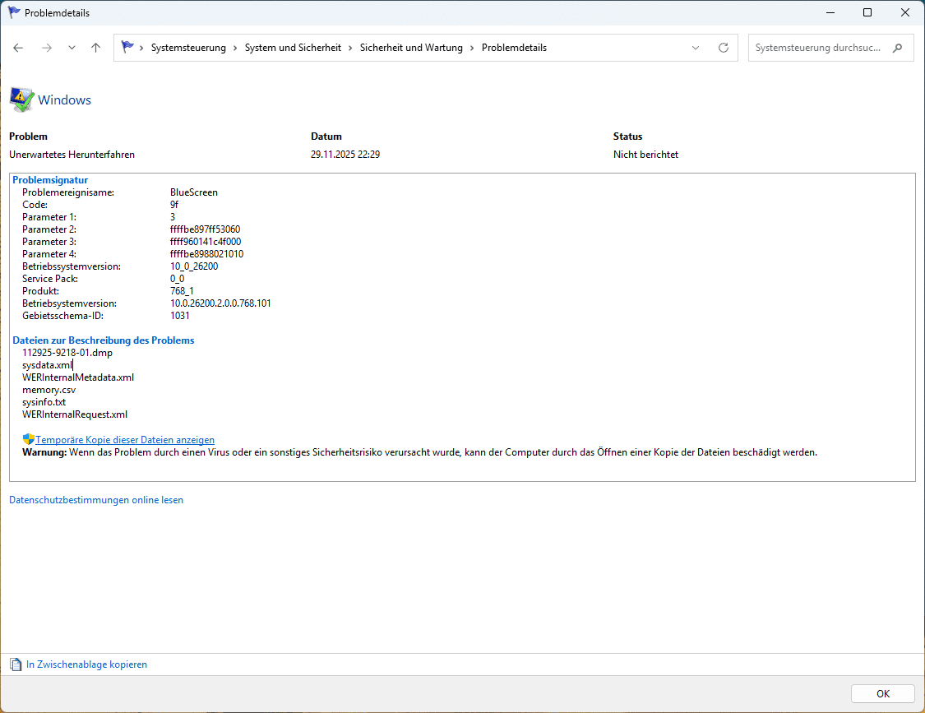This screenshot has height=713, width=925.
Task: Select file 112925-9218-01.dmp
Action: tap(67, 353)
